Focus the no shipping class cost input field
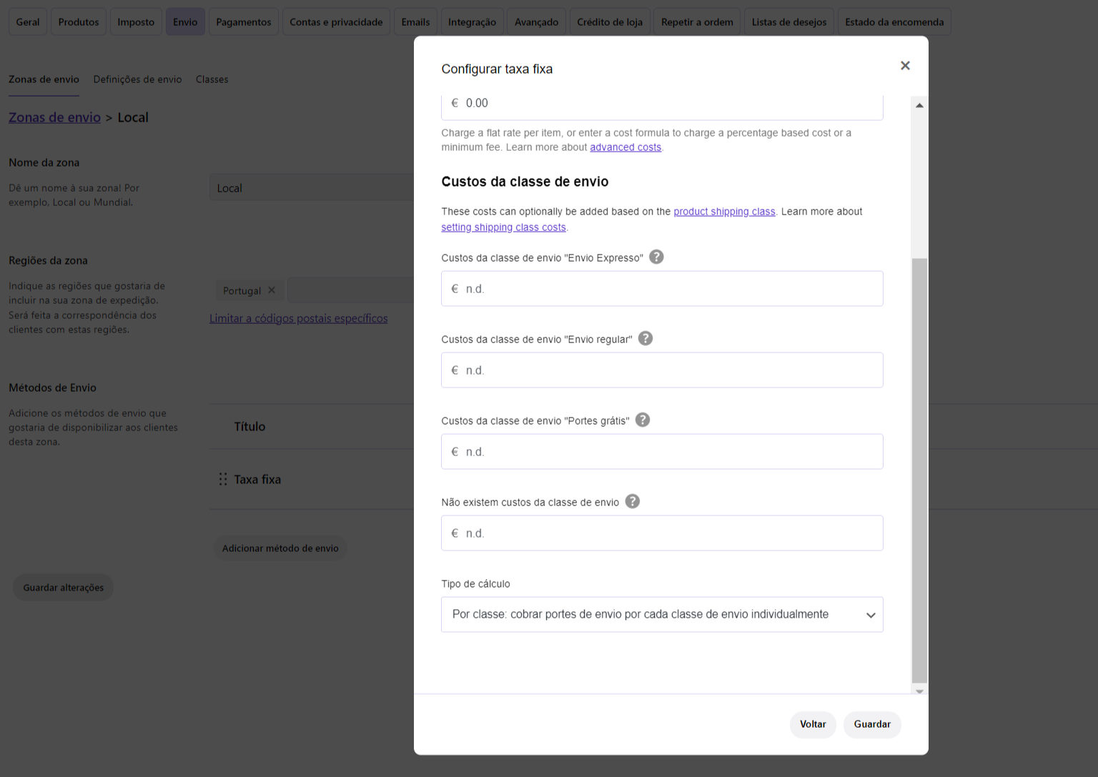Screen dimensions: 1098x777 tap(662, 533)
